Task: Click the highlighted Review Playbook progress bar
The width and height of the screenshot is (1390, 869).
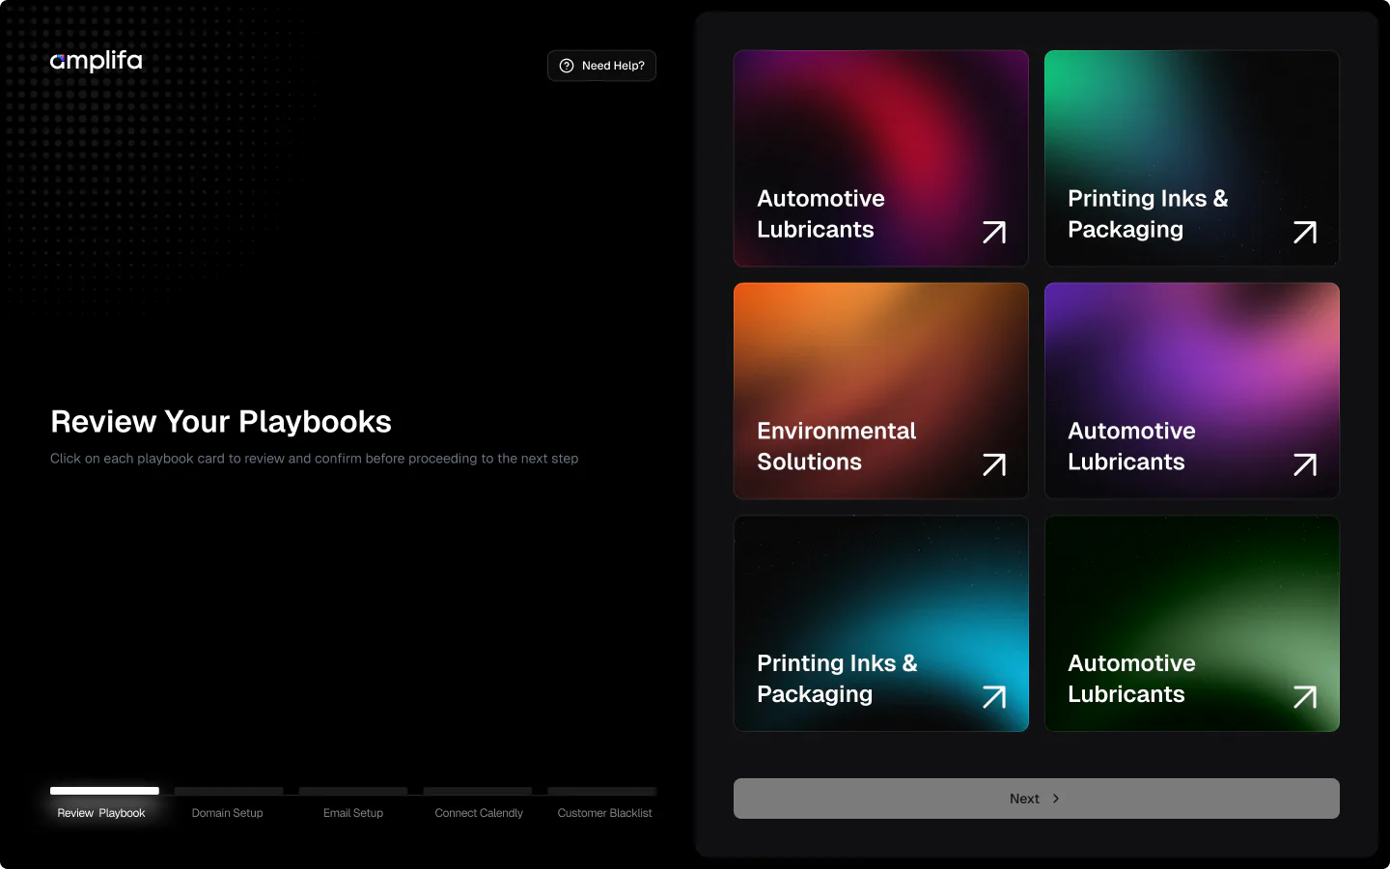Action: (104, 791)
